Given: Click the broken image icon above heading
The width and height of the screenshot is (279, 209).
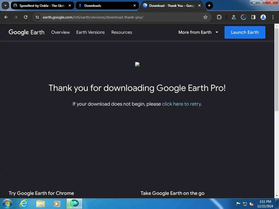Looking at the screenshot, I should point(137,64).
